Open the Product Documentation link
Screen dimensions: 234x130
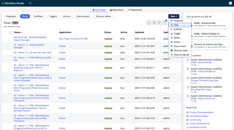pos(202,113)
